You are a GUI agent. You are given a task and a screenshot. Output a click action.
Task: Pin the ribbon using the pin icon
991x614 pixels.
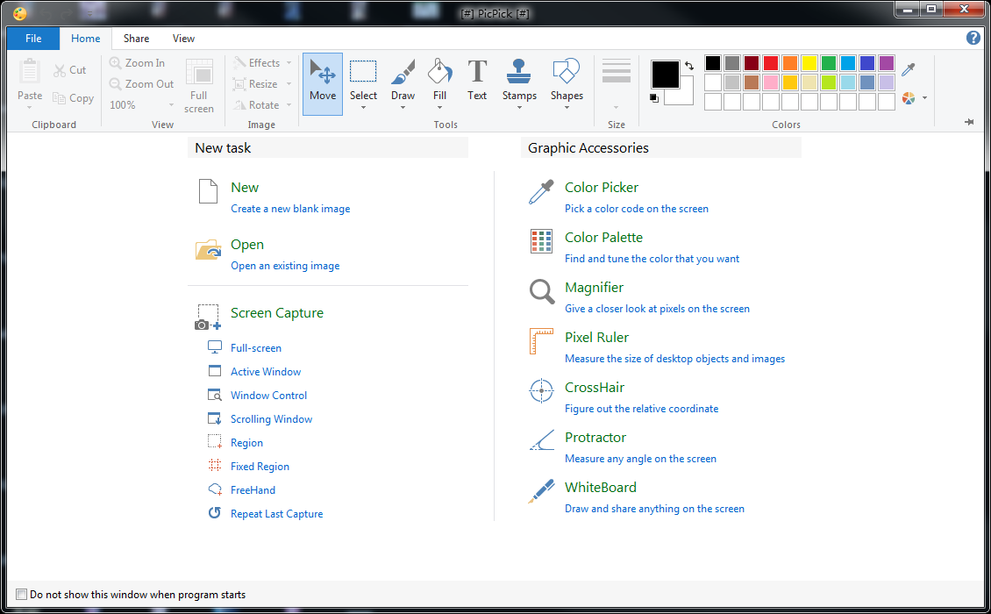point(969,122)
